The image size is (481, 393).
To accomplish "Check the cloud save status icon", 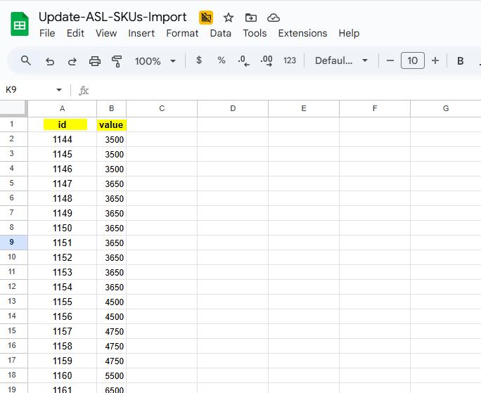I will 273,18.
